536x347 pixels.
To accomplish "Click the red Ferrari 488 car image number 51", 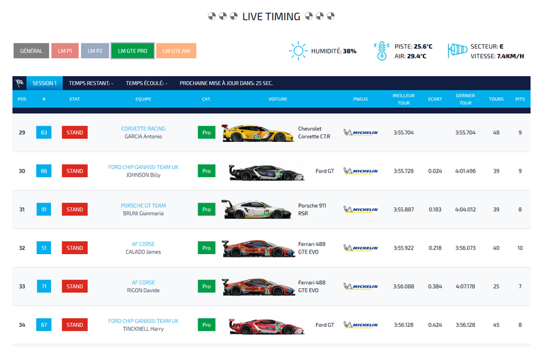I will pyautogui.click(x=258, y=249).
